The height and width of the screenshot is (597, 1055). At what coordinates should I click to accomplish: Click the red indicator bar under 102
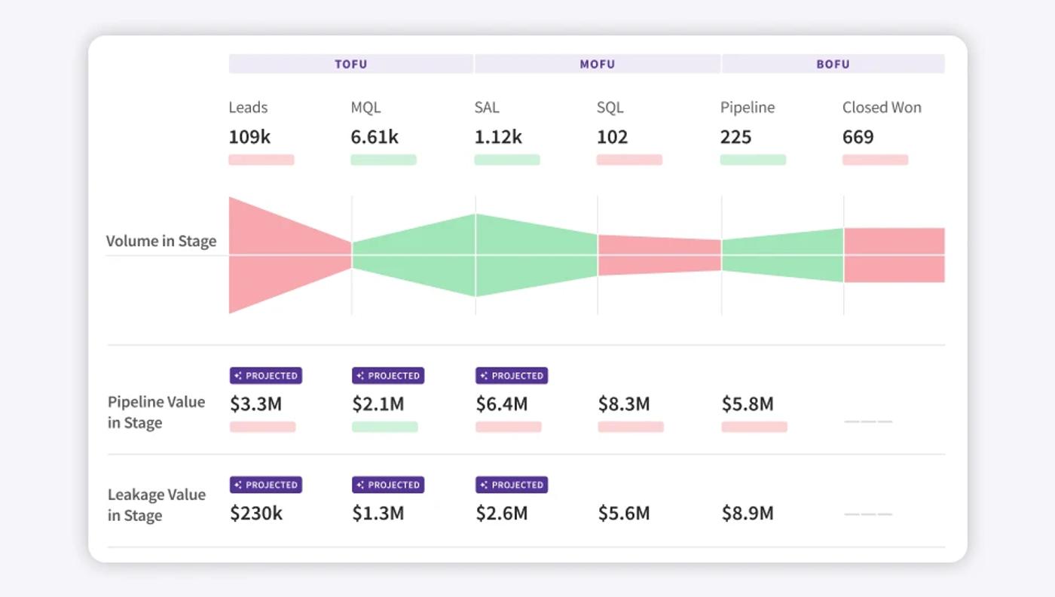click(629, 160)
